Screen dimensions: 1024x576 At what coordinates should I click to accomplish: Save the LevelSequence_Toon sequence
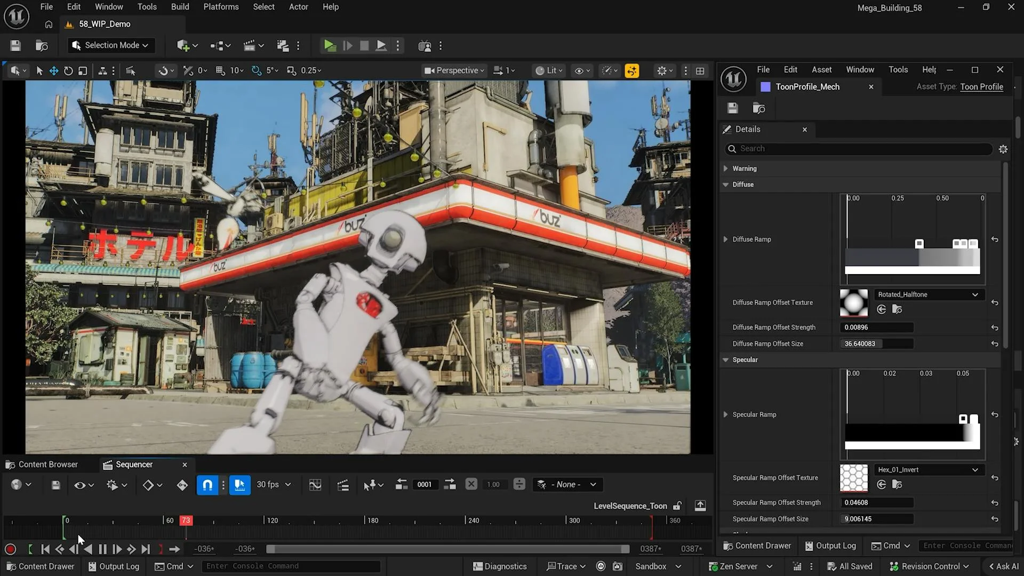click(55, 485)
